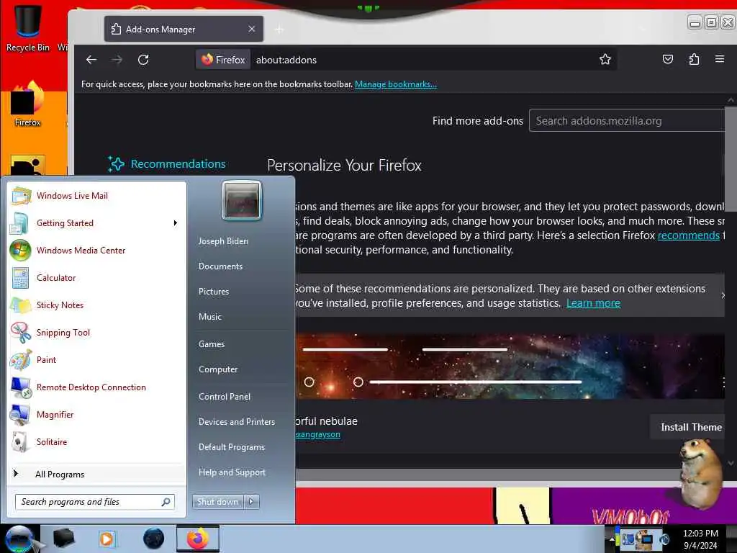The height and width of the screenshot is (553, 737).
Task: Open Help and Support
Action: 232,472
